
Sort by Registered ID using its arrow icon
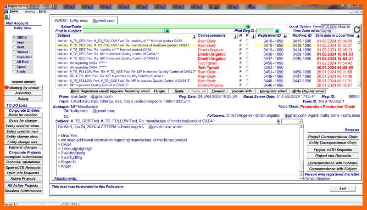pyautogui.click(x=285, y=35)
